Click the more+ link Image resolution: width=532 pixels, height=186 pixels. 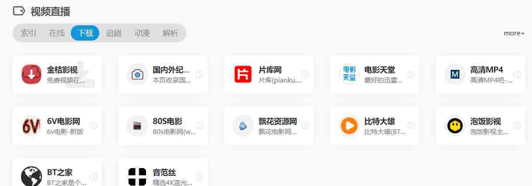[x=514, y=33]
